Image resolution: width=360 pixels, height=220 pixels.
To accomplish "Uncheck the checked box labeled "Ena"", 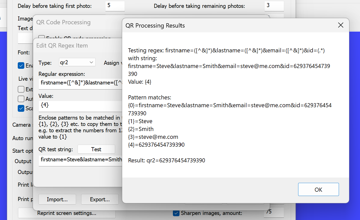I will 21,66.
